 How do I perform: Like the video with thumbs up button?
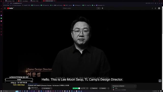(x=83, y=88)
